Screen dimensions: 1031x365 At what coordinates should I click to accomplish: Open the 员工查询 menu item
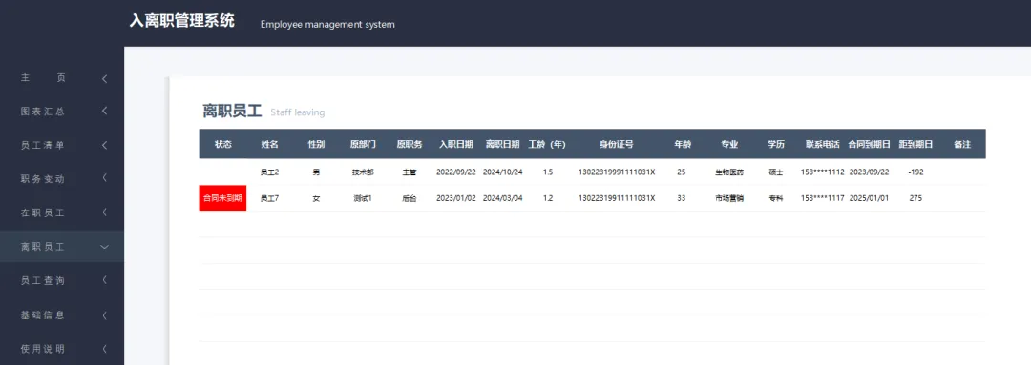coord(43,281)
